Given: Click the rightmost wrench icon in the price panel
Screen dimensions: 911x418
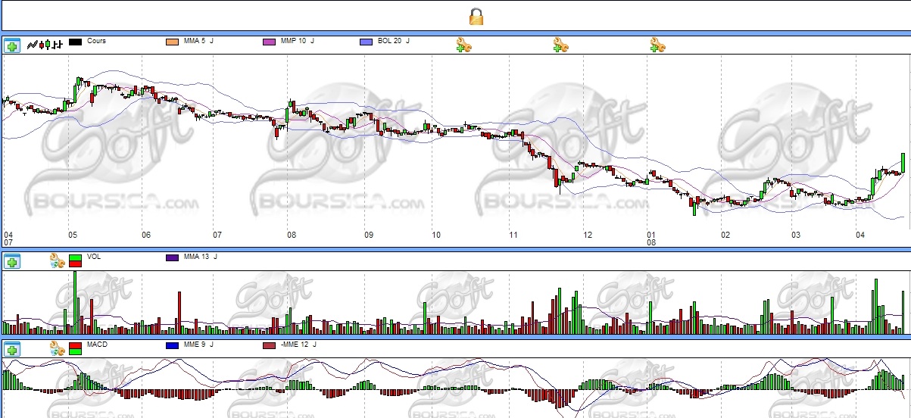Looking at the screenshot, I should point(657,45).
